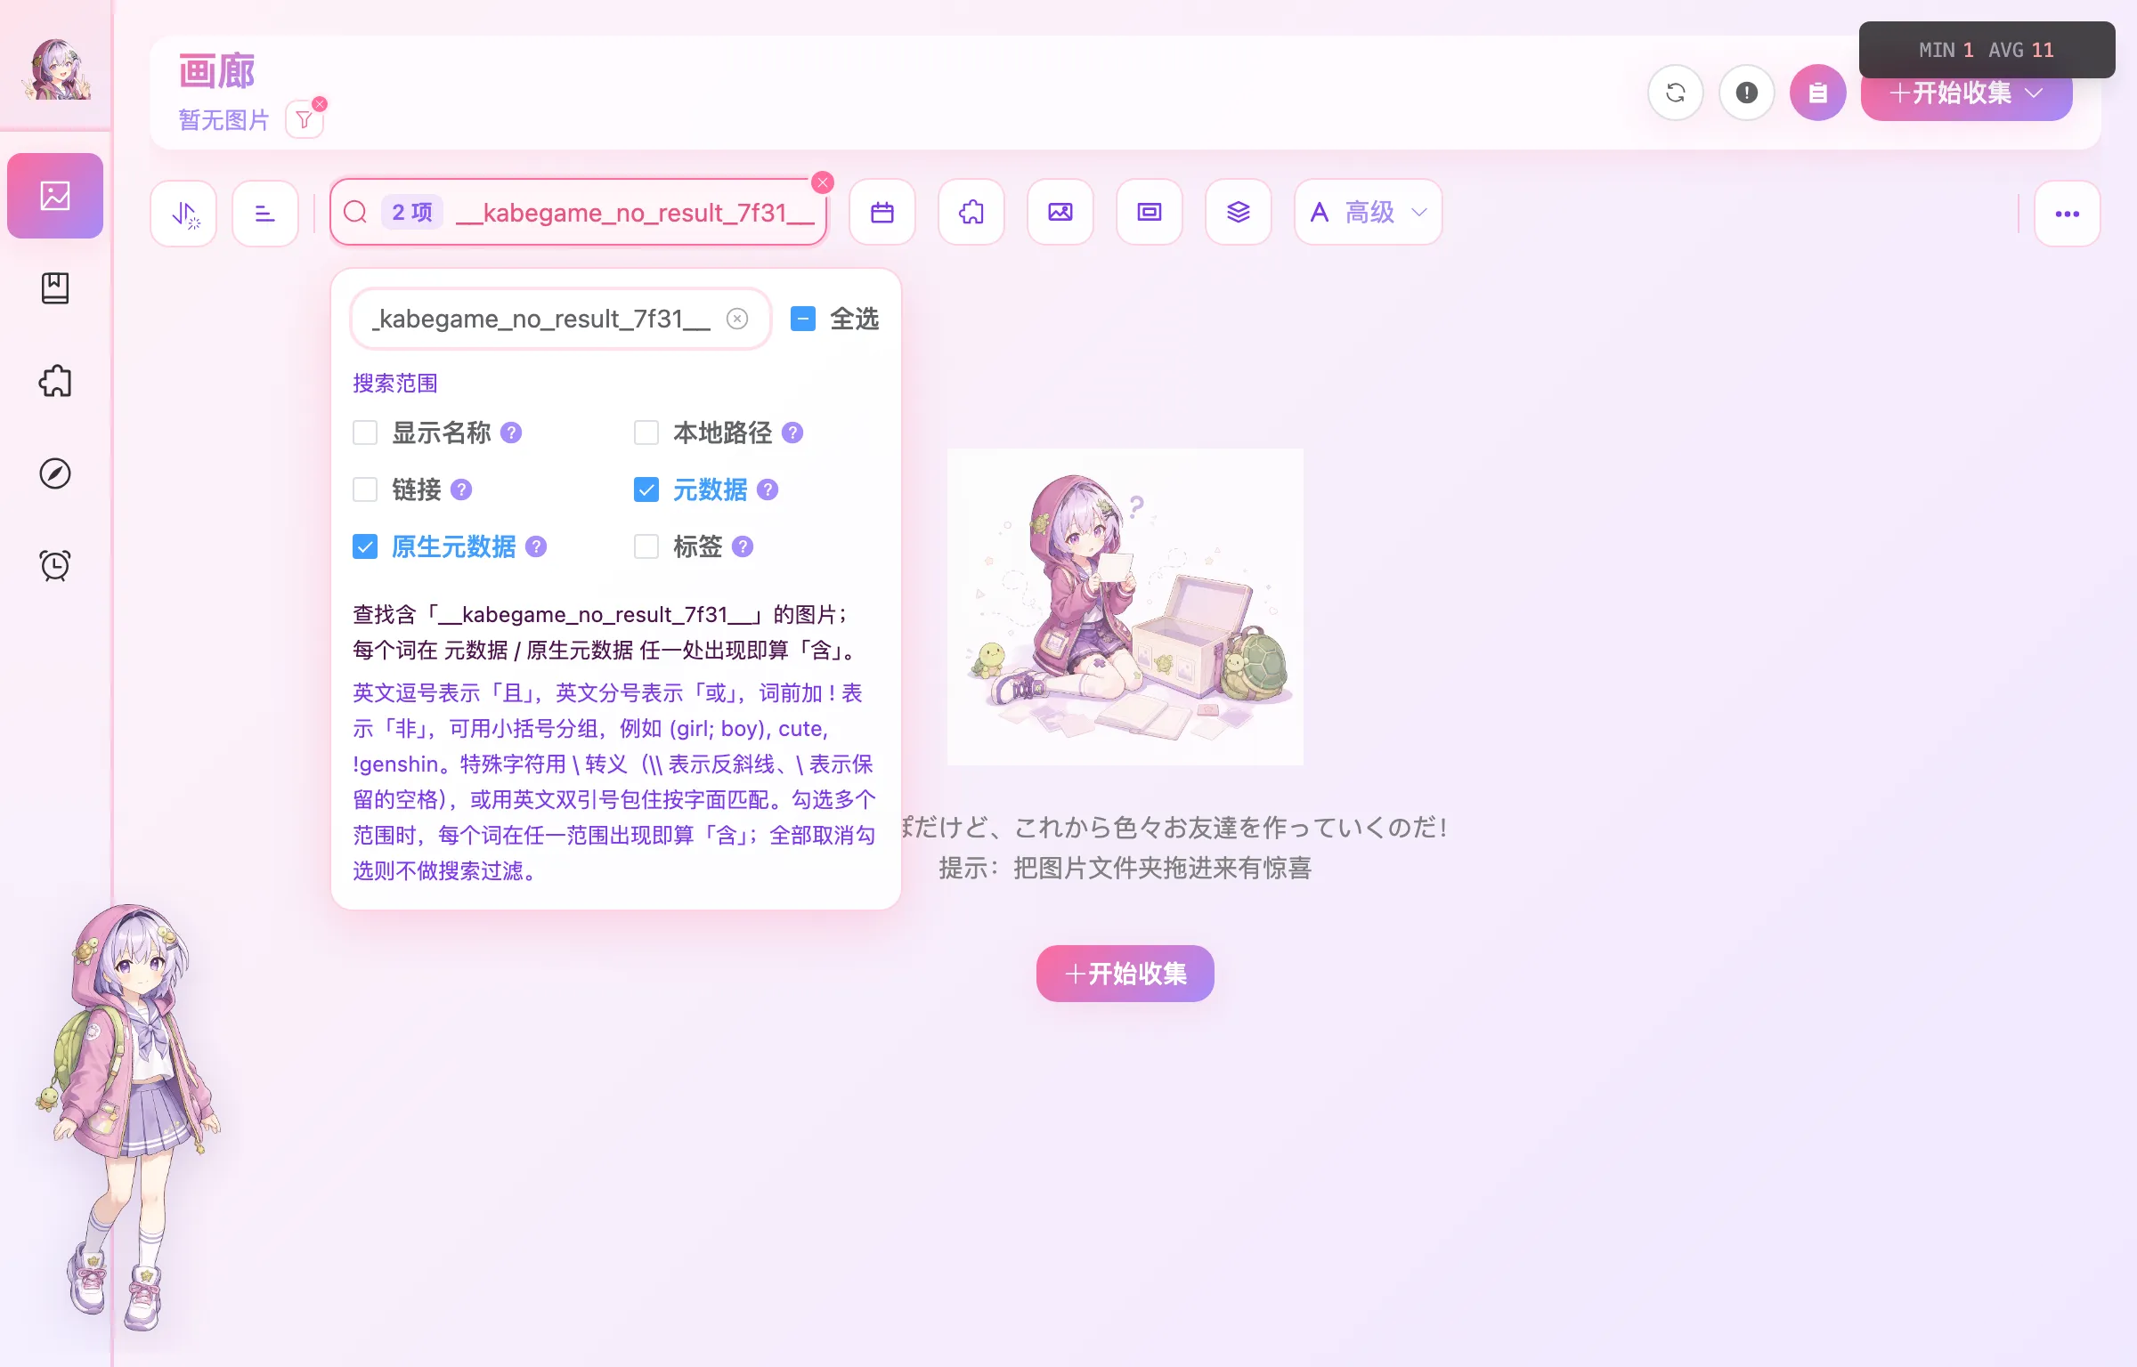Open the puzzle plugin filter in toolbar
This screenshot has width=2137, height=1367.
coord(971,213)
